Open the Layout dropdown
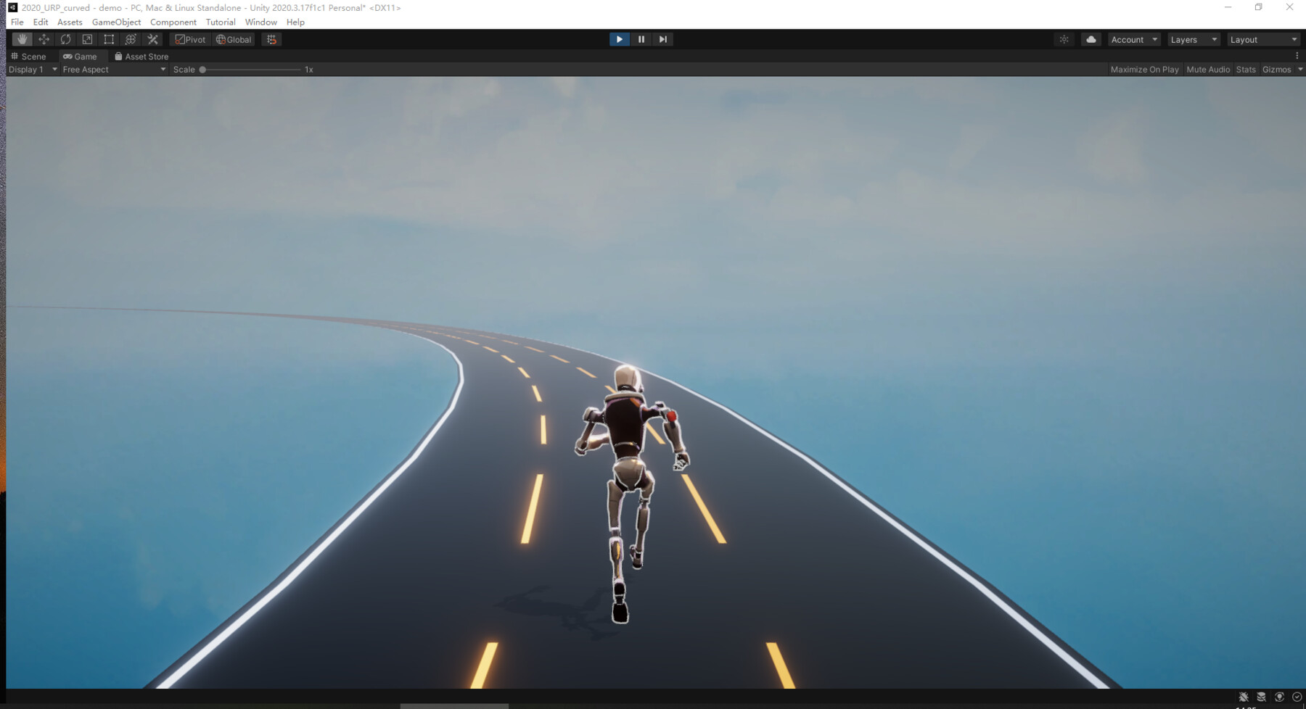 coord(1264,39)
